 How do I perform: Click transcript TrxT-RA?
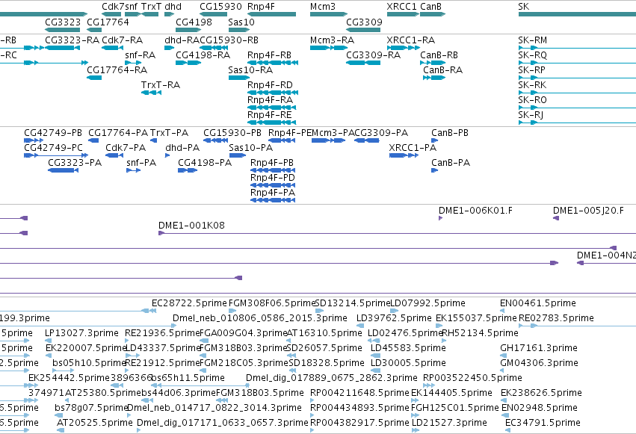[151, 93]
